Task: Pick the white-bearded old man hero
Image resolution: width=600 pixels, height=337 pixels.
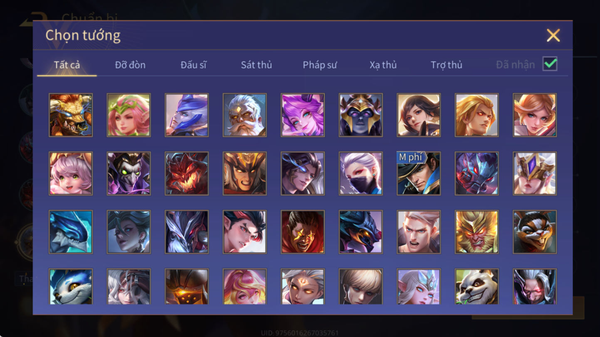Action: tap(244, 115)
